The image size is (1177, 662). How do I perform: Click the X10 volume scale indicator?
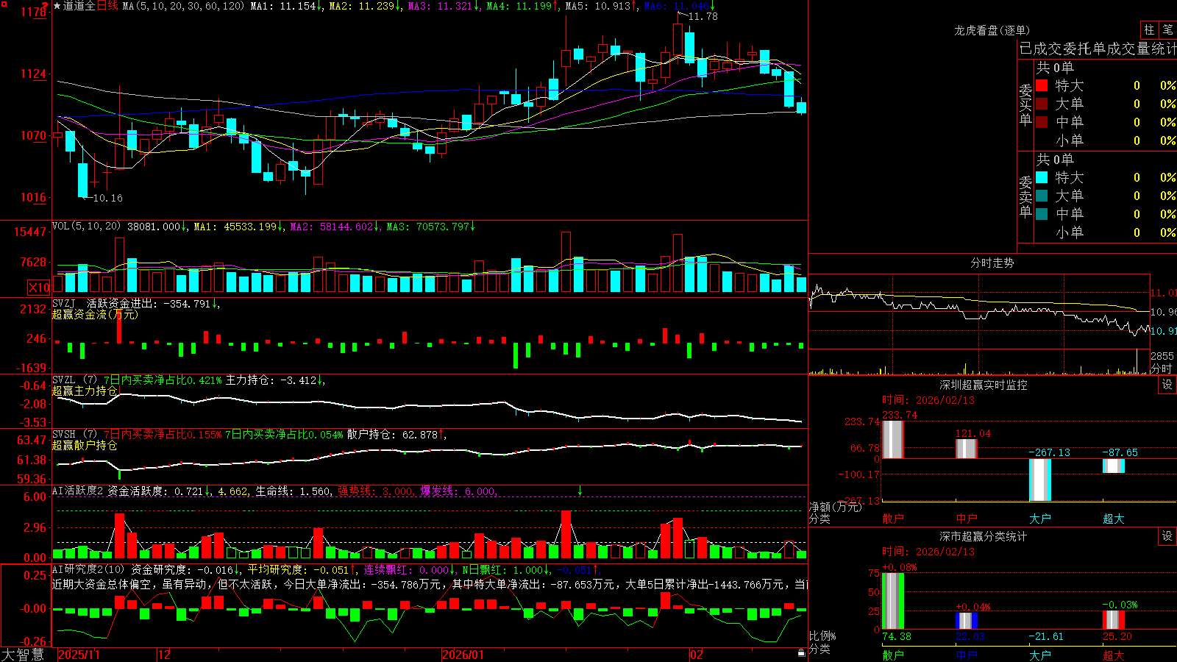(39, 288)
